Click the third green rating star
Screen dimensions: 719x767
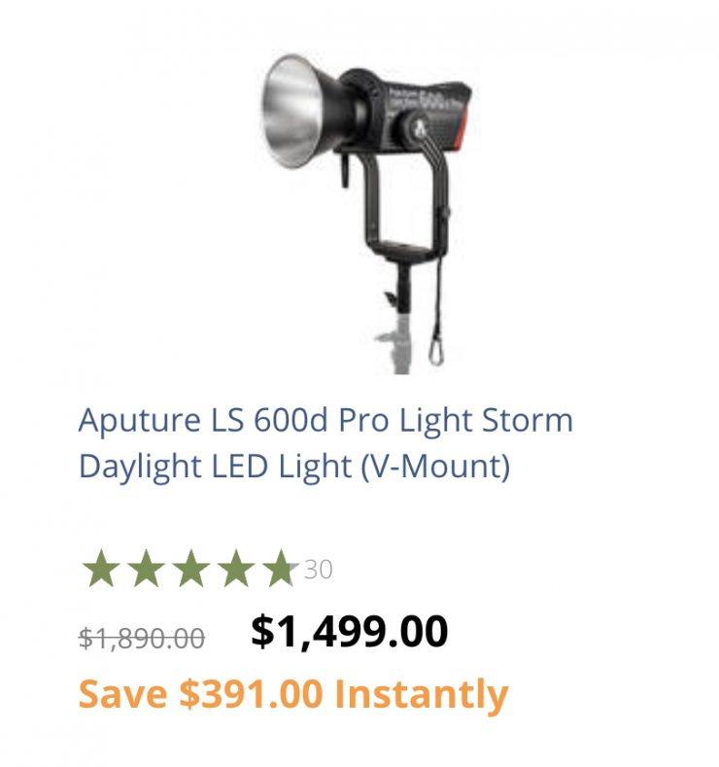click(x=191, y=569)
